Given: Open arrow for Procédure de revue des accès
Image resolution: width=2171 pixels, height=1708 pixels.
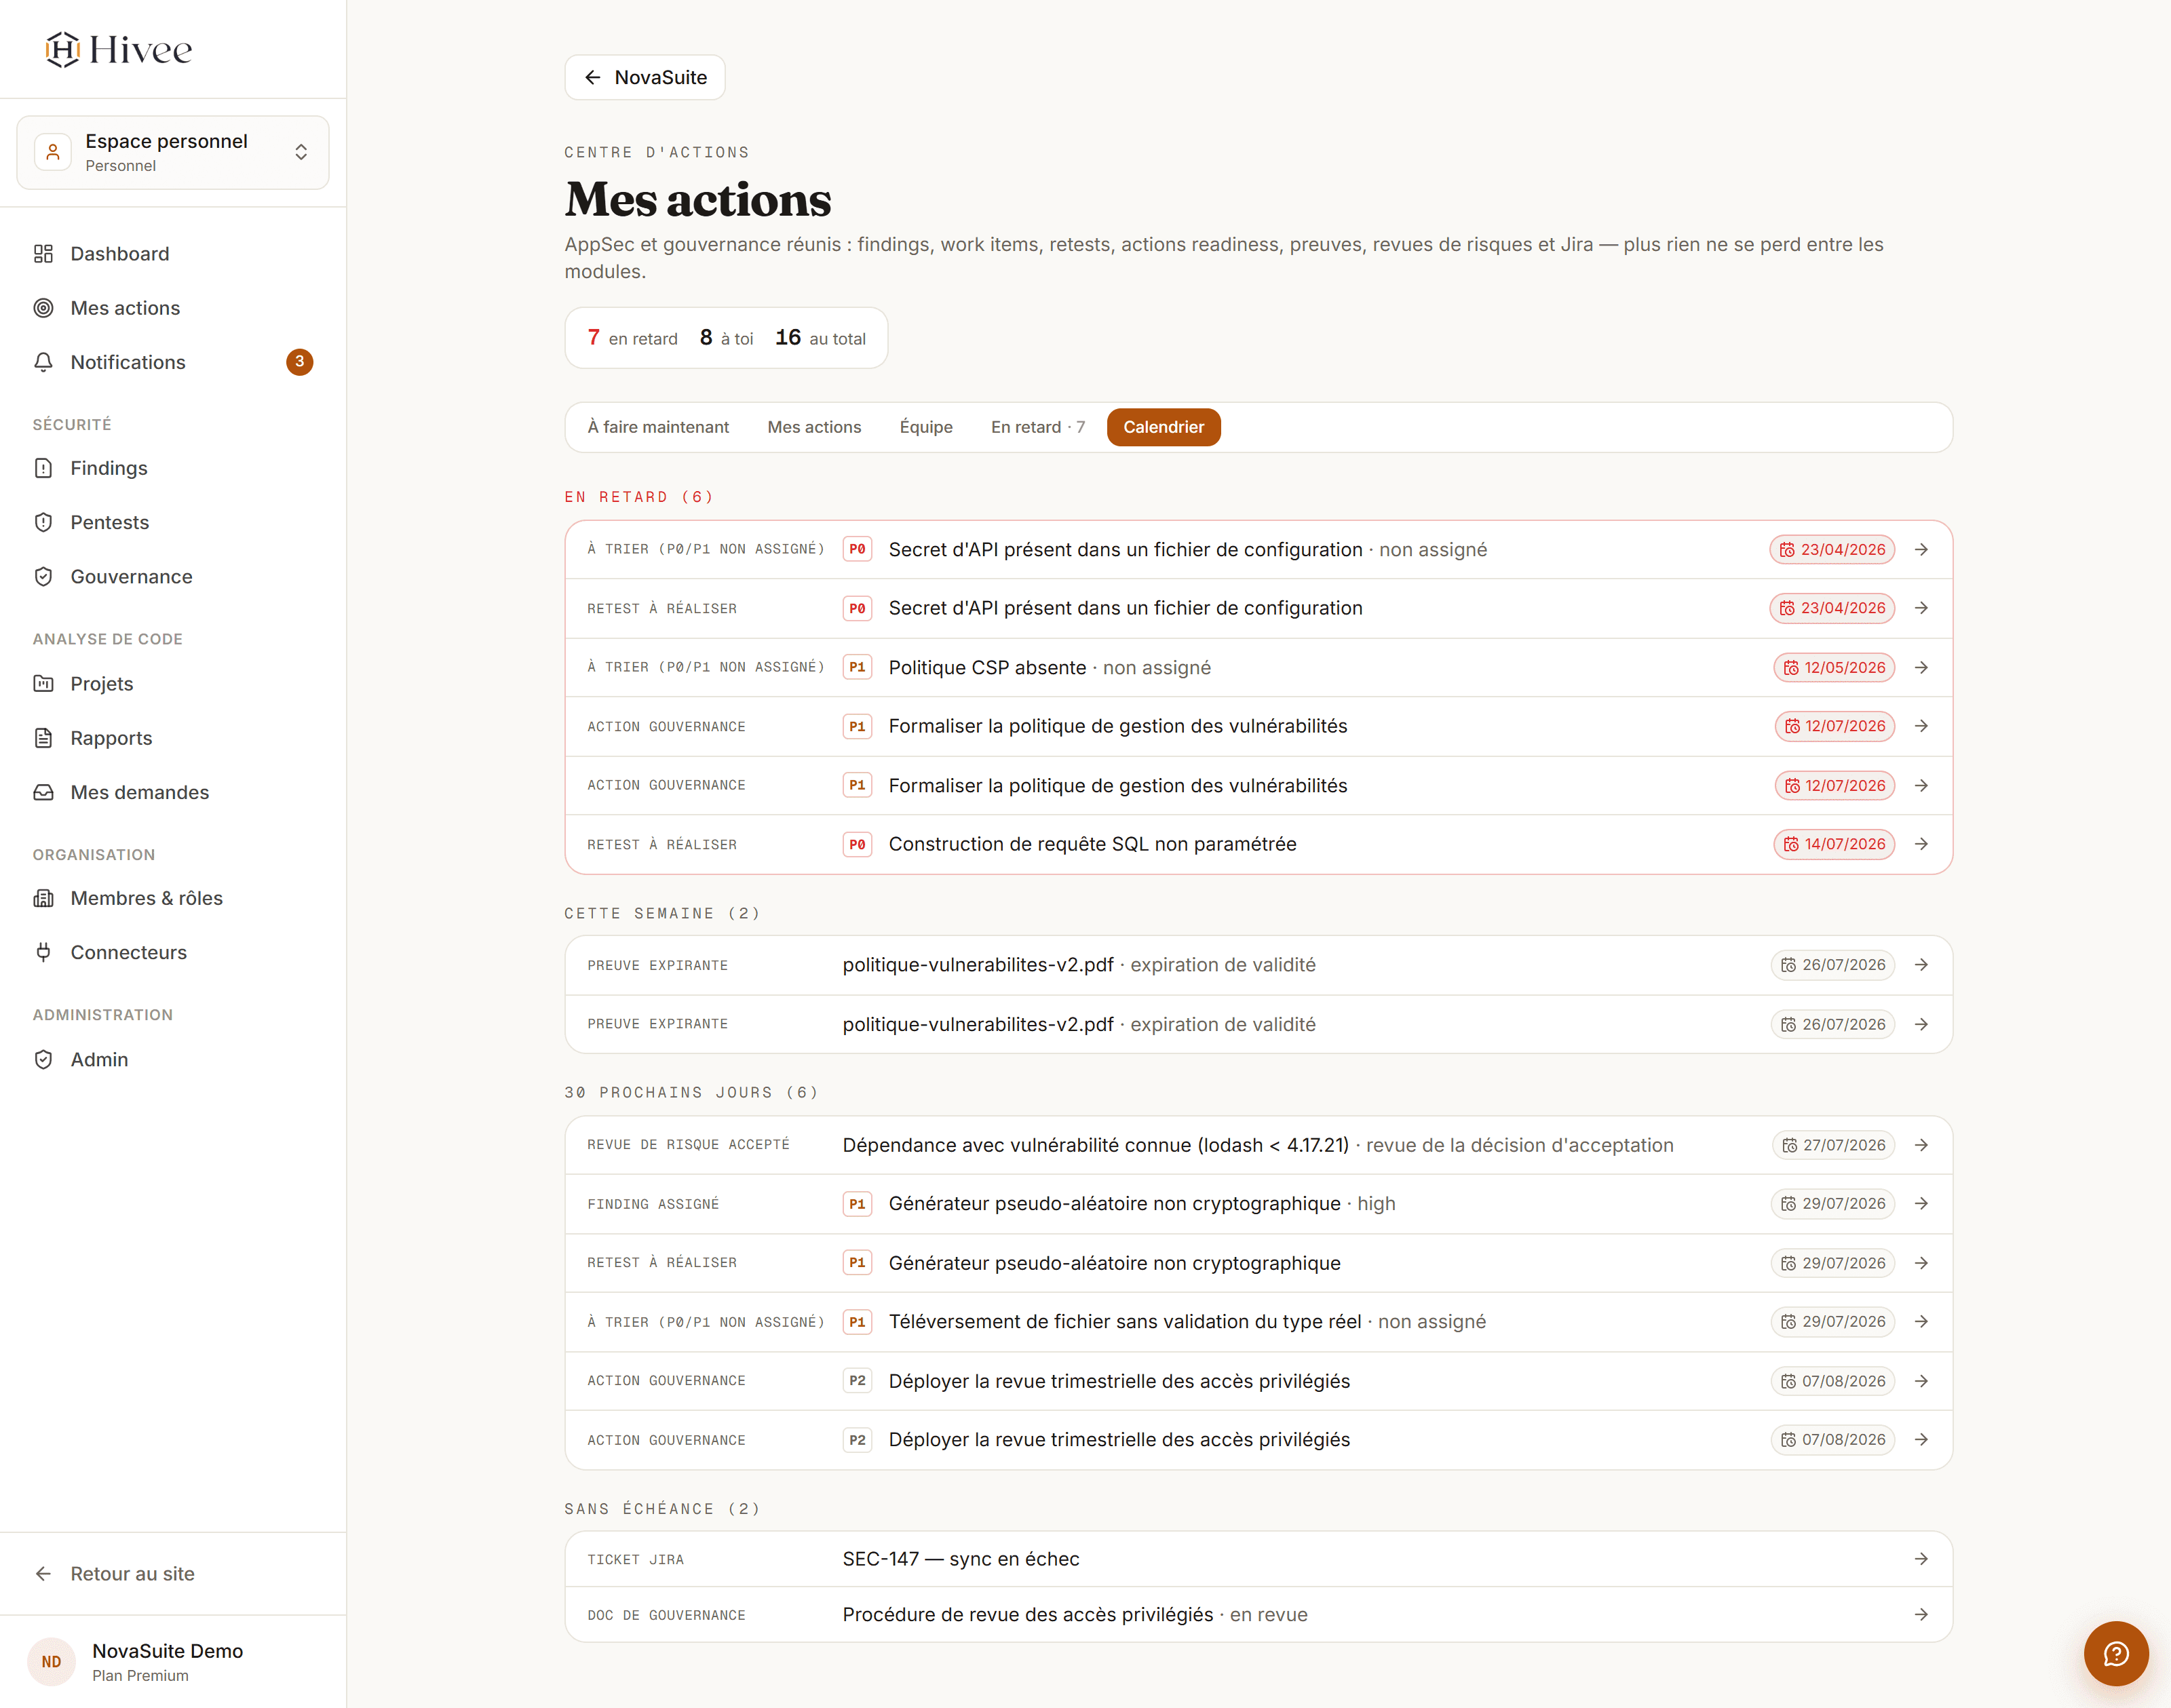Looking at the screenshot, I should (x=1921, y=1614).
